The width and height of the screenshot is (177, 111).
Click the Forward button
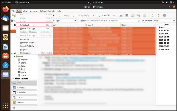click(x=103, y=15)
